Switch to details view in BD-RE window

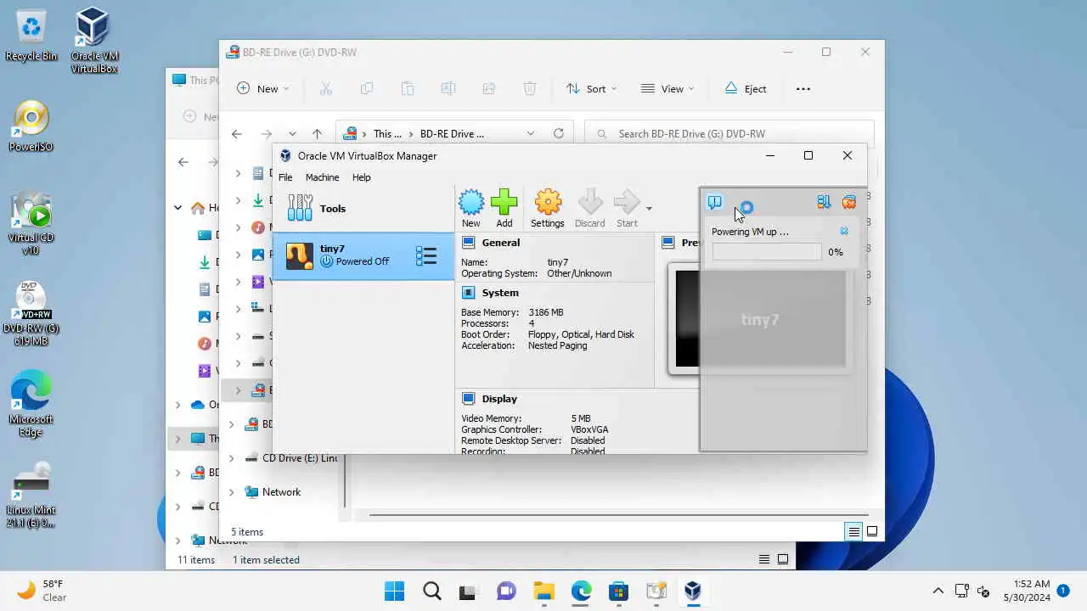[853, 531]
